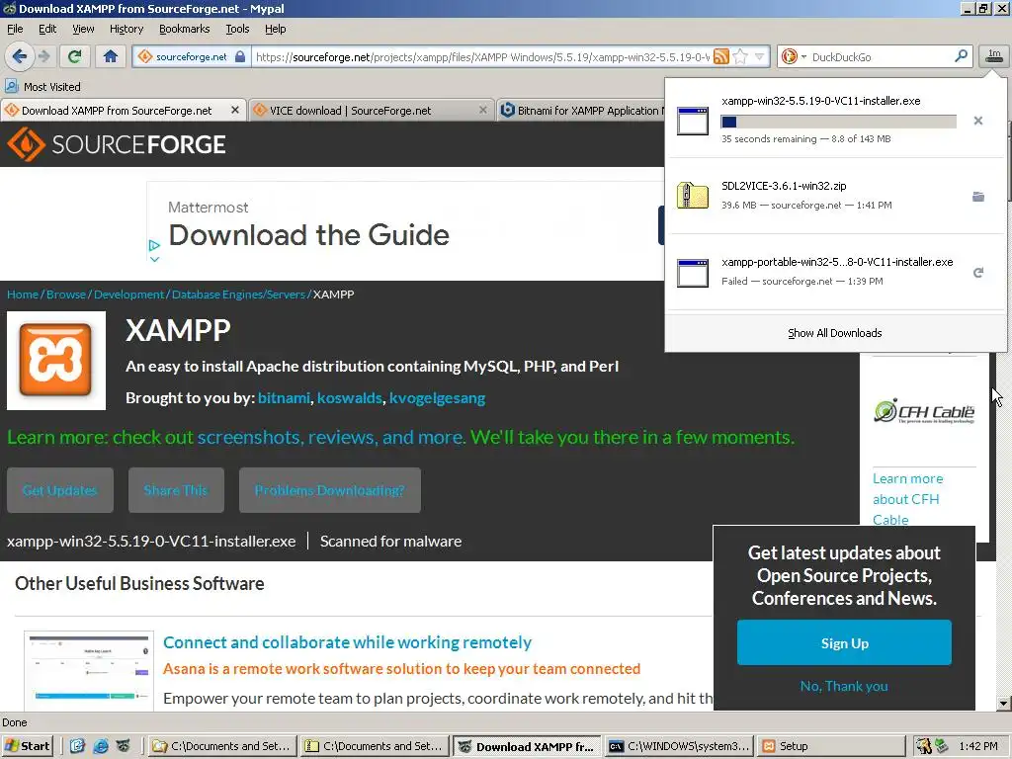Switch to Bitnami for XAMPP tab
The height and width of the screenshot is (759, 1012).
click(x=581, y=111)
